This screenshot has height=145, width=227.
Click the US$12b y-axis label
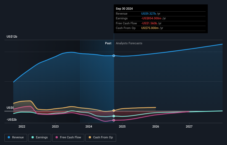tap(12, 37)
